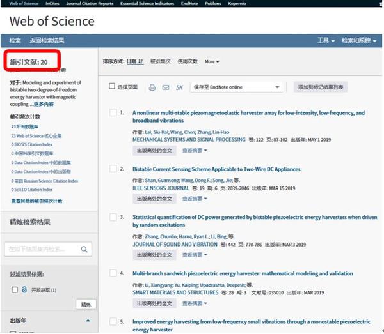Tick the select page checkbox
Viewport: 384px width, 334px height.
[112, 86]
